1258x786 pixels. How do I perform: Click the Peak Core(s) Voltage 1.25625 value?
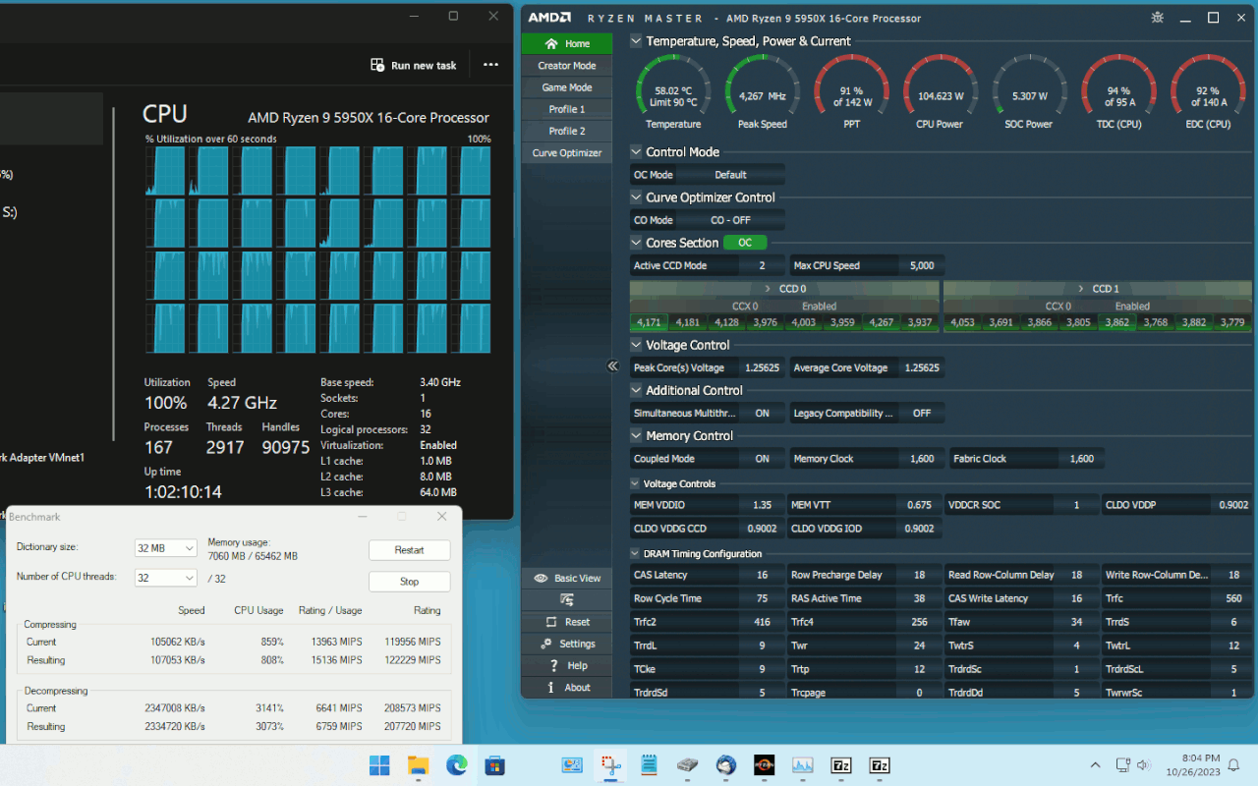click(x=762, y=367)
